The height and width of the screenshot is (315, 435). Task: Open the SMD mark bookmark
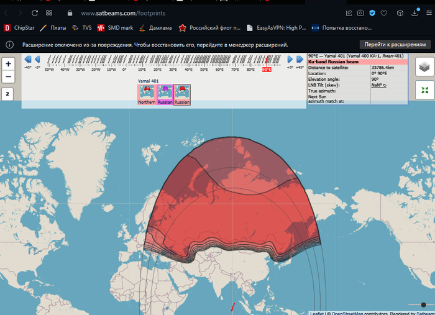click(115, 28)
